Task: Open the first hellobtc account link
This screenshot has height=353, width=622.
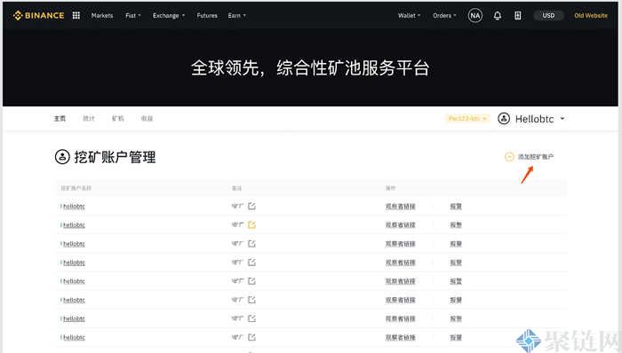Action: [74, 206]
